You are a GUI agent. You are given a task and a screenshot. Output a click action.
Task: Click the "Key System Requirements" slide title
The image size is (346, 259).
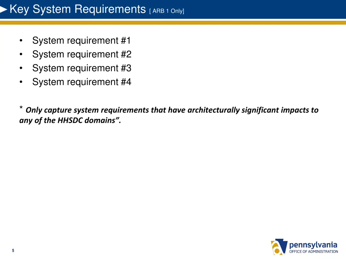[78, 9]
